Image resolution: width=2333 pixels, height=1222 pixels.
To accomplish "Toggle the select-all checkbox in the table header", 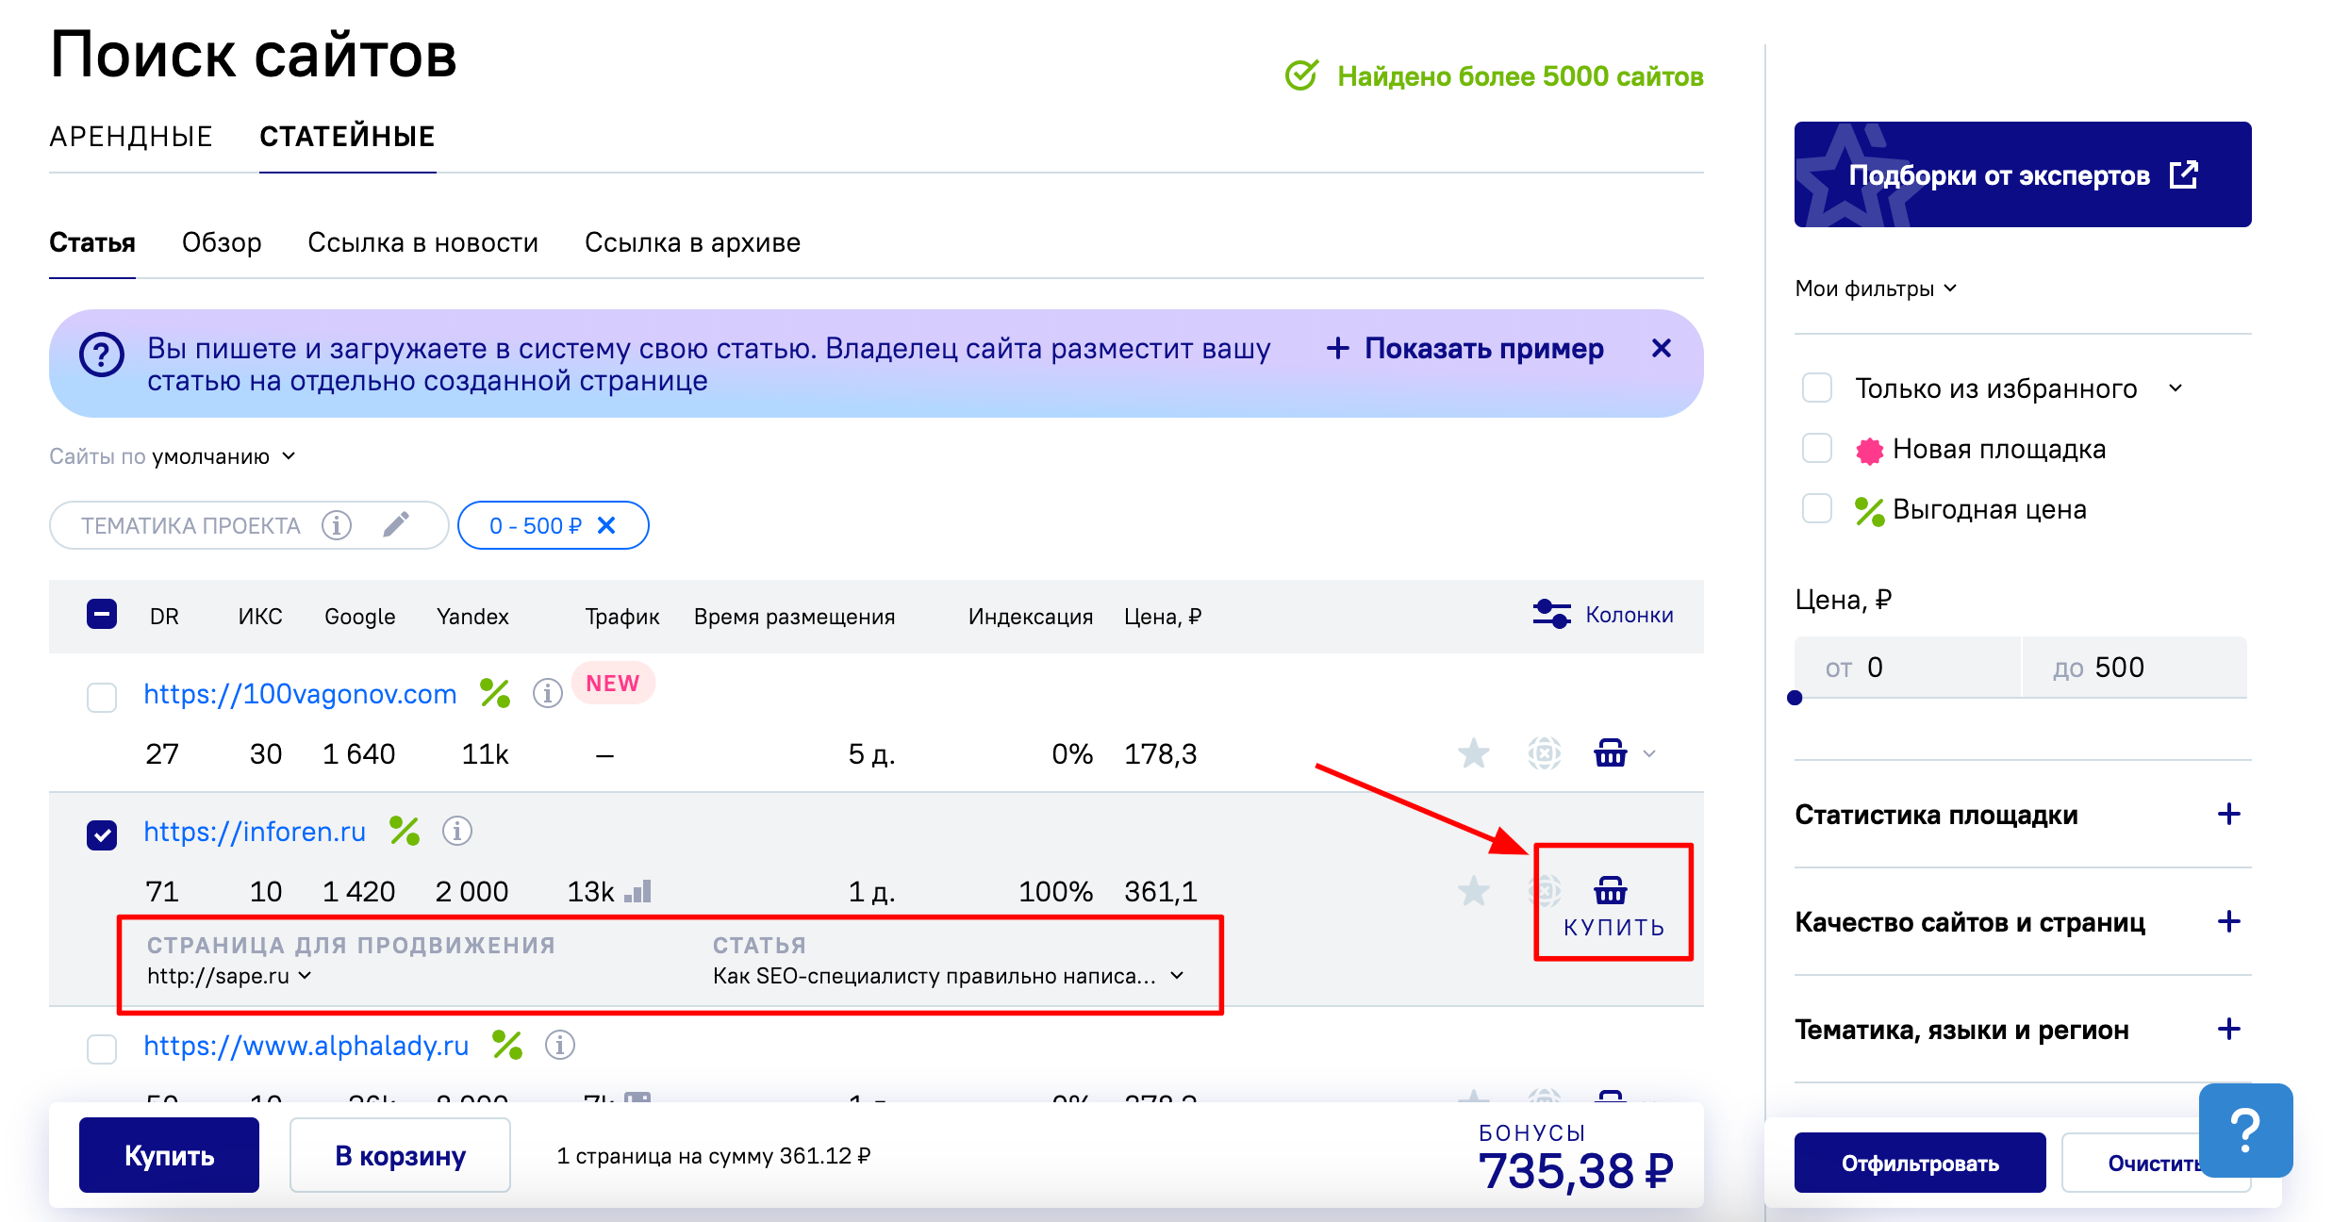I will [102, 615].
